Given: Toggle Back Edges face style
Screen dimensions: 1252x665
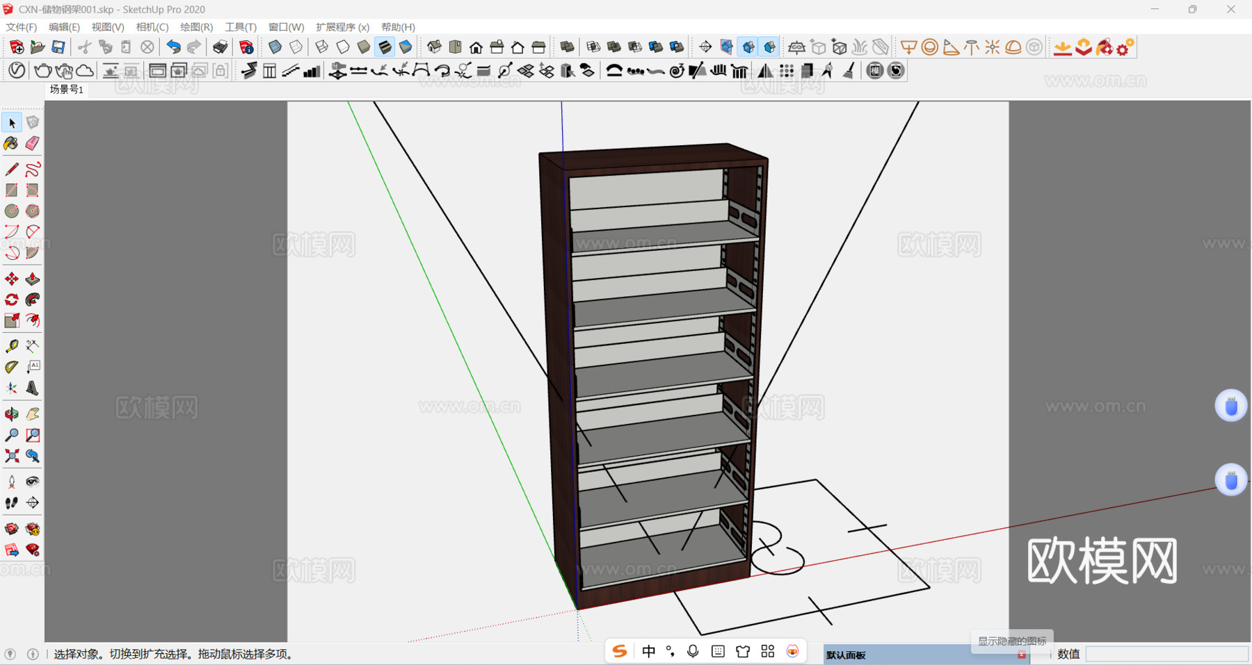Looking at the screenshot, I should coord(296,47).
